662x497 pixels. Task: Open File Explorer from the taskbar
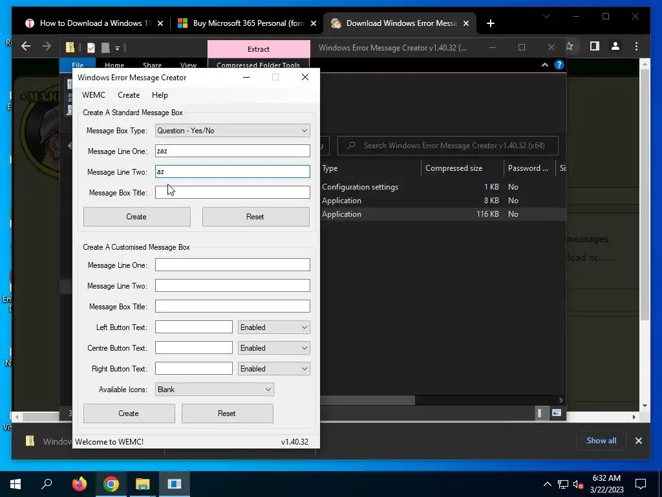point(143,484)
